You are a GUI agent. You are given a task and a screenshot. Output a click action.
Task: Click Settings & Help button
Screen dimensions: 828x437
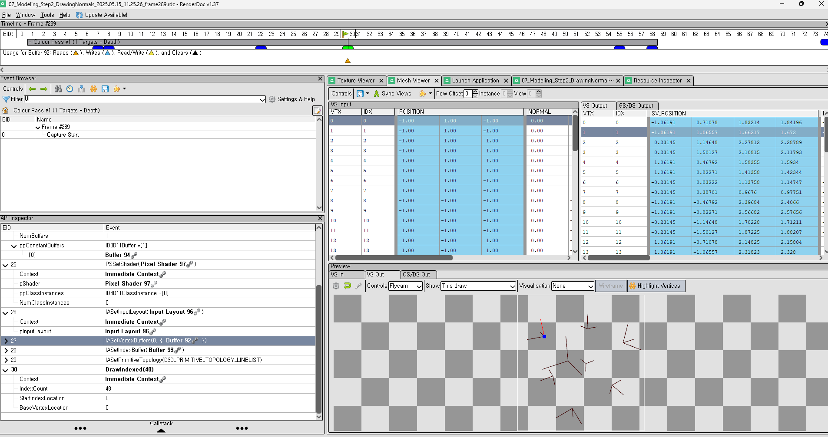click(x=292, y=99)
